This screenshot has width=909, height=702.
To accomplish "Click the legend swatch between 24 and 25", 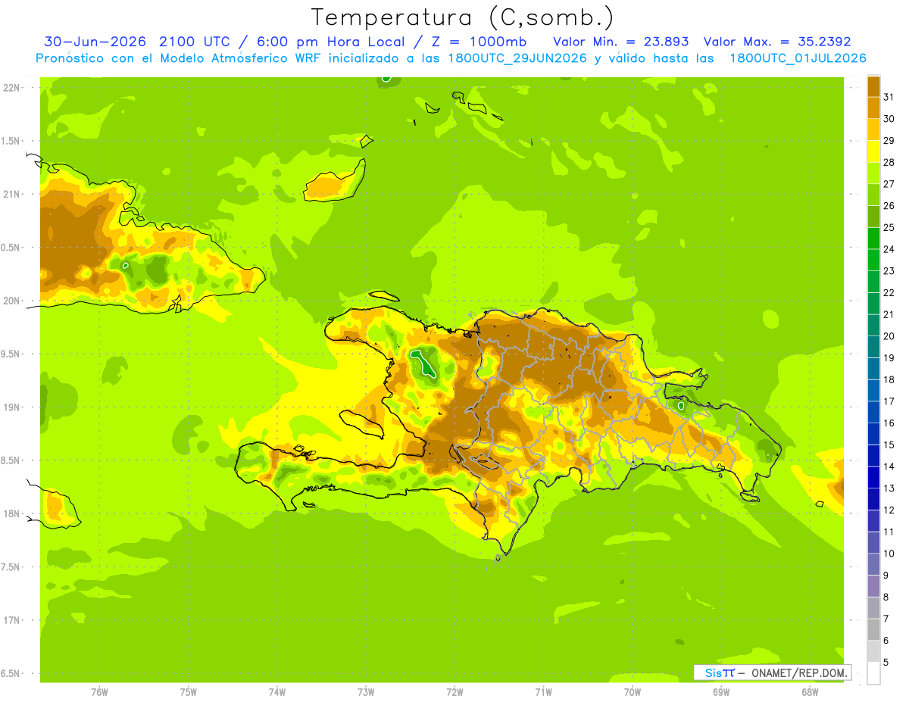I will (873, 239).
